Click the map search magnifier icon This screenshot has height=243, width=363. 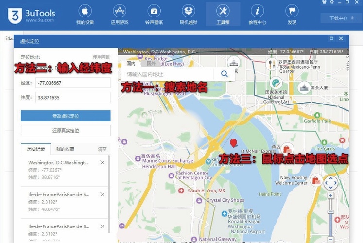point(224,74)
